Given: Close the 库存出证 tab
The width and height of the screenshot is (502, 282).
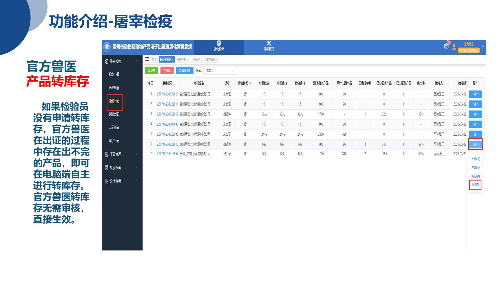Looking at the screenshot, I should pos(217,60).
